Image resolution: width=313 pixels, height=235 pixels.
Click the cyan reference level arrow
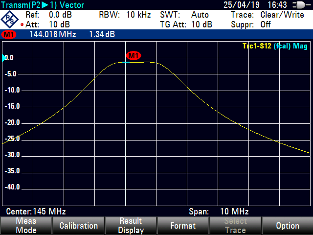coord(4,58)
